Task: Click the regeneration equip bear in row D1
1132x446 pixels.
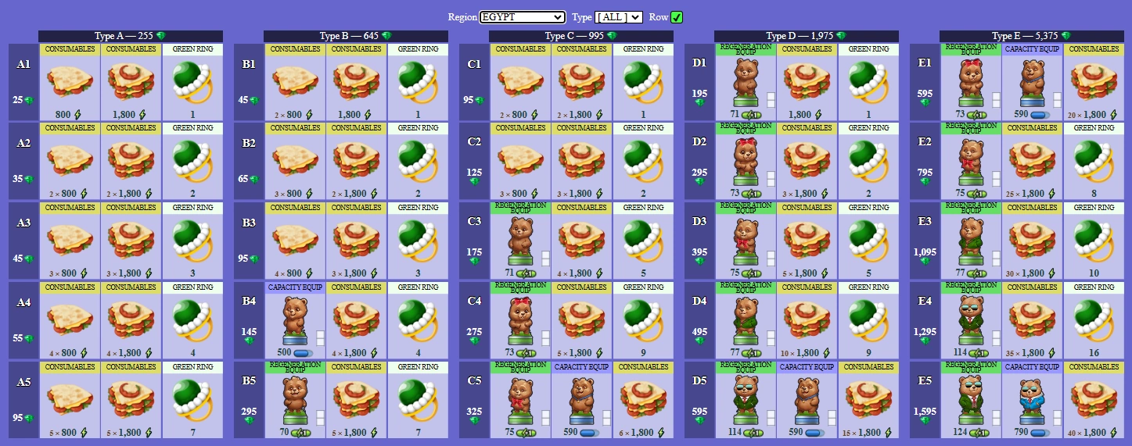Action: coord(746,82)
